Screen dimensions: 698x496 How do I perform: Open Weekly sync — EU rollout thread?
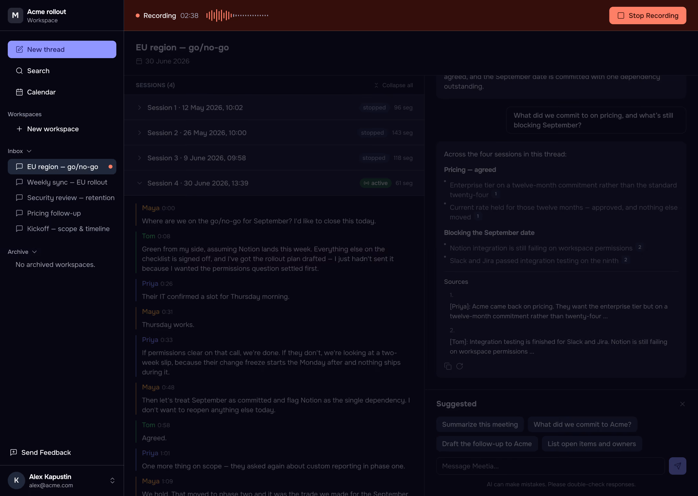[x=62, y=182]
